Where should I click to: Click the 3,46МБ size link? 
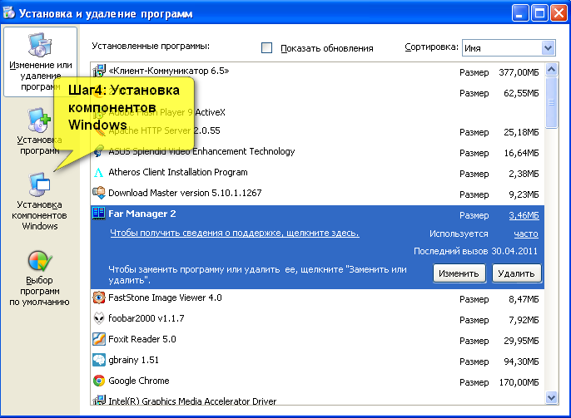click(x=524, y=215)
